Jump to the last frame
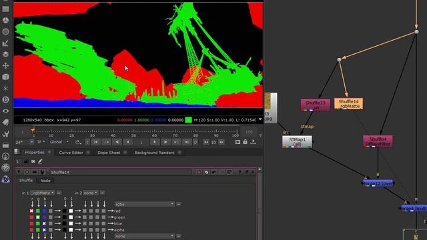The height and width of the screenshot is (240, 427). 187,142
